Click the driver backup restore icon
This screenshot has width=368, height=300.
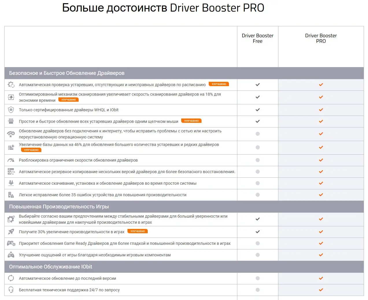click(x=11, y=171)
